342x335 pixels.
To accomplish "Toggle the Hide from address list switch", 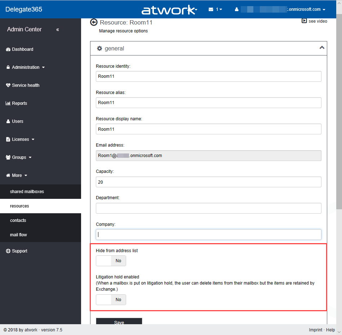I will 111,260.
